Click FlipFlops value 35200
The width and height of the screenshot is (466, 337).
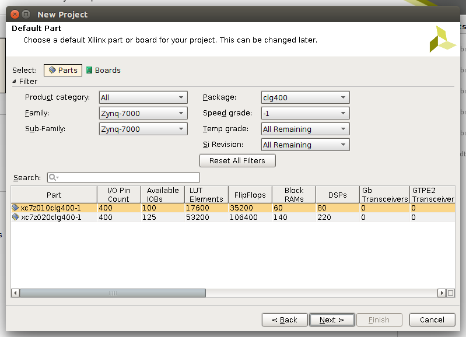pyautogui.click(x=241, y=208)
